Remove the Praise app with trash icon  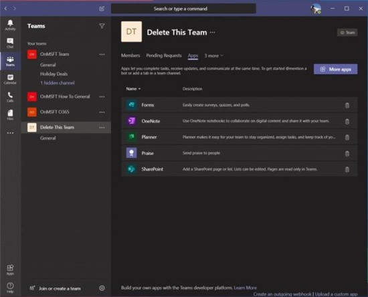click(347, 153)
